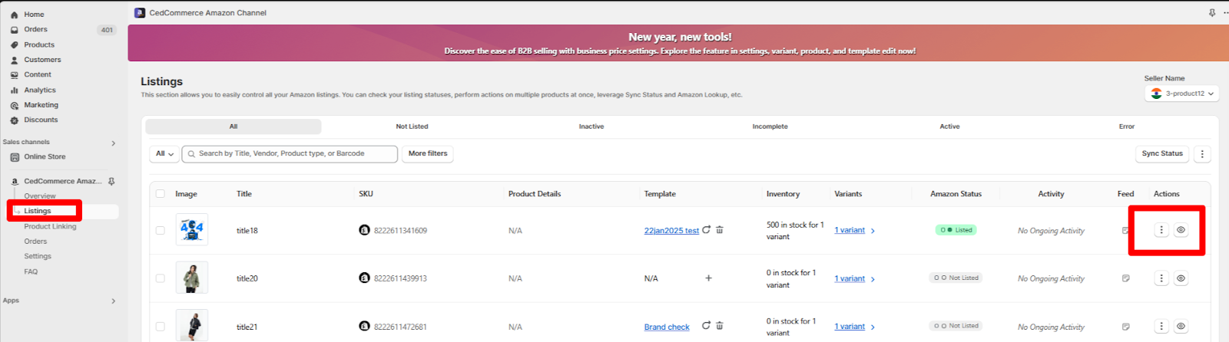The height and width of the screenshot is (342, 1229).
Task: Open the Marketing section
Action: (41, 105)
